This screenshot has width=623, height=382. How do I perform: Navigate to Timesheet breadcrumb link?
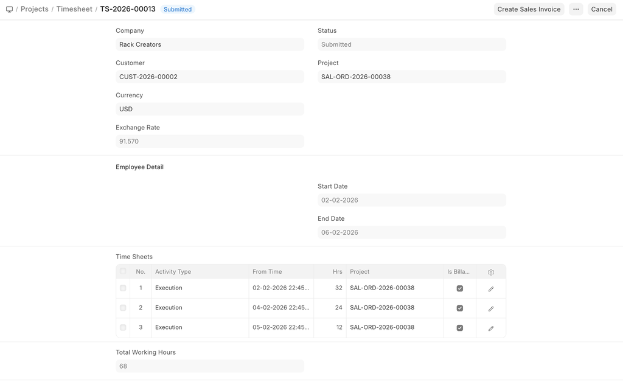[74, 9]
